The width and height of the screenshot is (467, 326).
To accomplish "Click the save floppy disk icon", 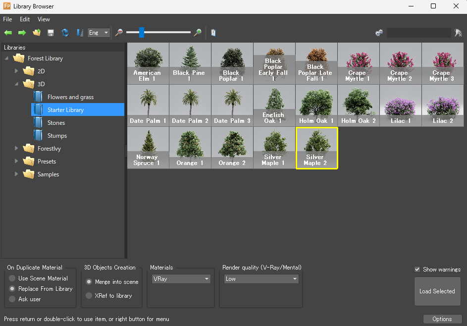I will 51,33.
